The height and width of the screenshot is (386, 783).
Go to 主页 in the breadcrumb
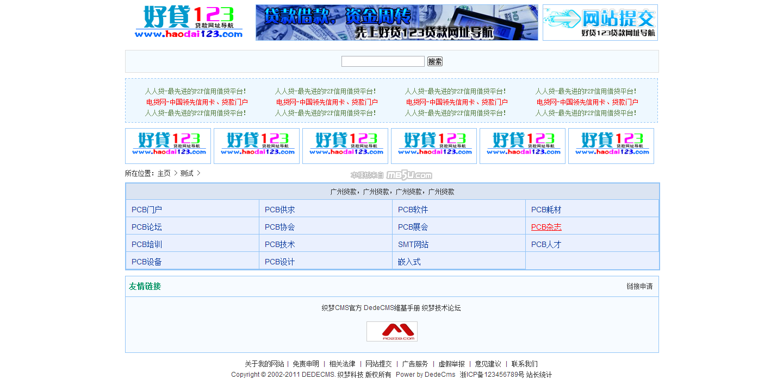164,173
